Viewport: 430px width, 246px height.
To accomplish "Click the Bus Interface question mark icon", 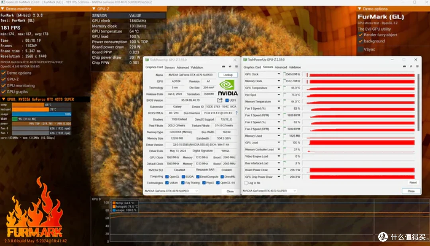I will [x=236, y=113].
